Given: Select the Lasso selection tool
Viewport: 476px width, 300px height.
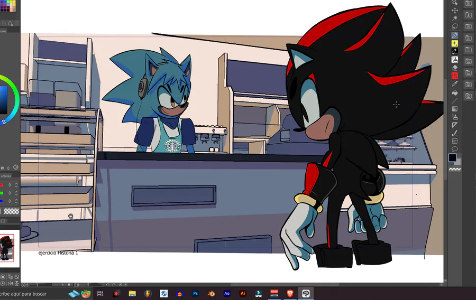Looking at the screenshot, I should point(455,26).
